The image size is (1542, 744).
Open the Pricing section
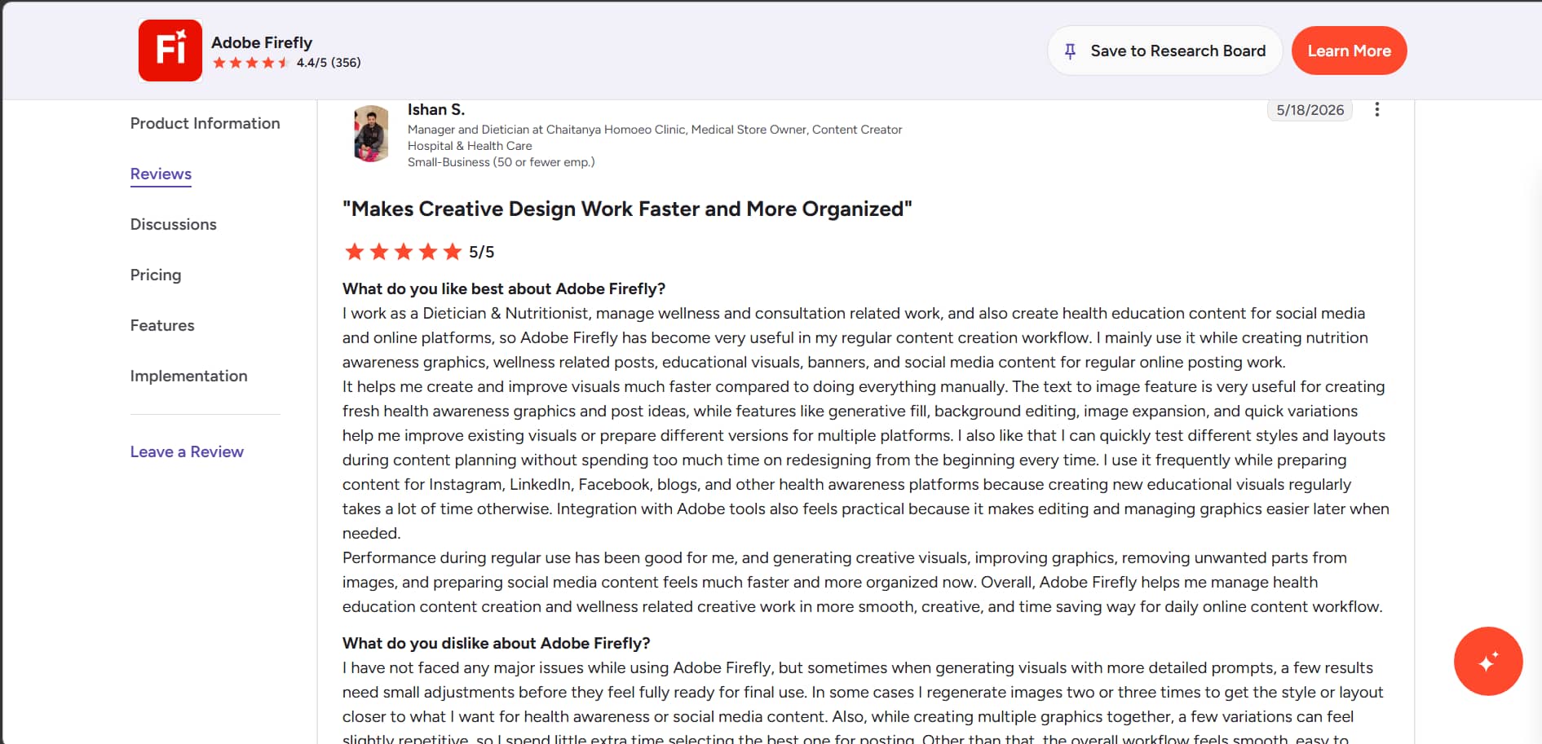coord(156,275)
